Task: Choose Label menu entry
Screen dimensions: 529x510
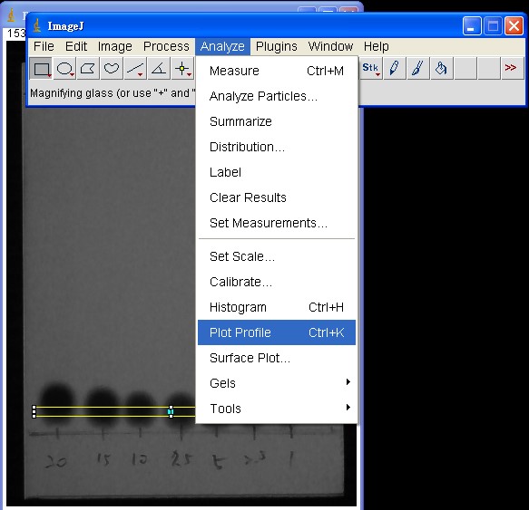Action: coord(277,172)
